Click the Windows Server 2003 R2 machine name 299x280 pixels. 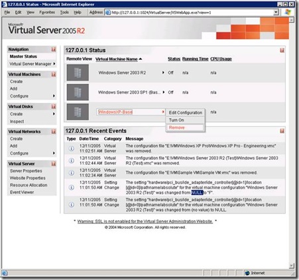(122, 72)
